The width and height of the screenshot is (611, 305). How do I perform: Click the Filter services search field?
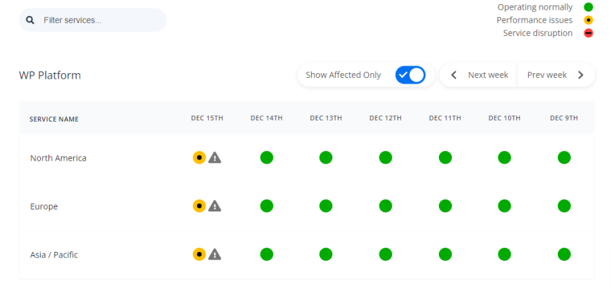point(100,20)
